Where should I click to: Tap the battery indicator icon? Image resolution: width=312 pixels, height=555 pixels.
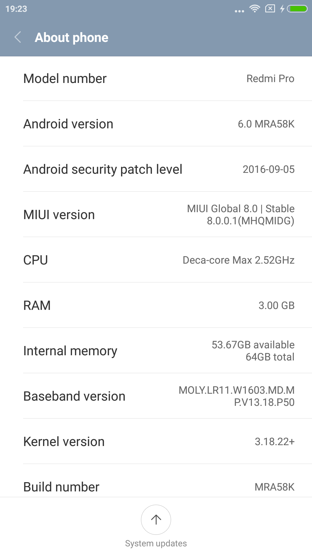297,9
